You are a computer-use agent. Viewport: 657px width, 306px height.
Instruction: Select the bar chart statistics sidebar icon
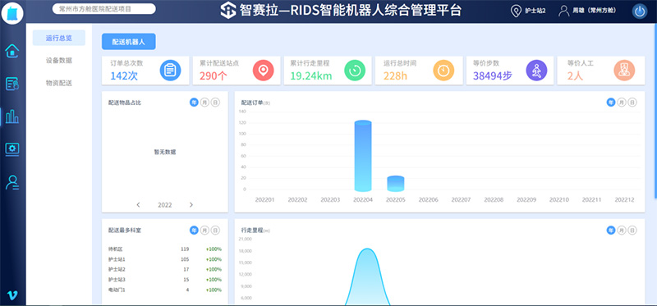tap(11, 116)
